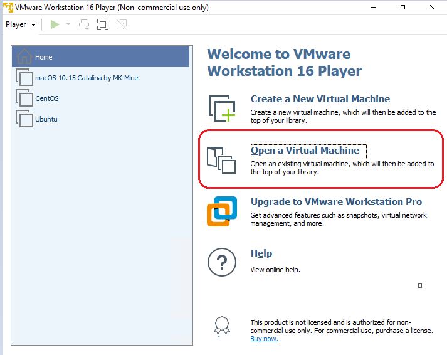This screenshot has width=447, height=355.
Task: Select the CentOS virtual machine
Action: click(x=47, y=98)
